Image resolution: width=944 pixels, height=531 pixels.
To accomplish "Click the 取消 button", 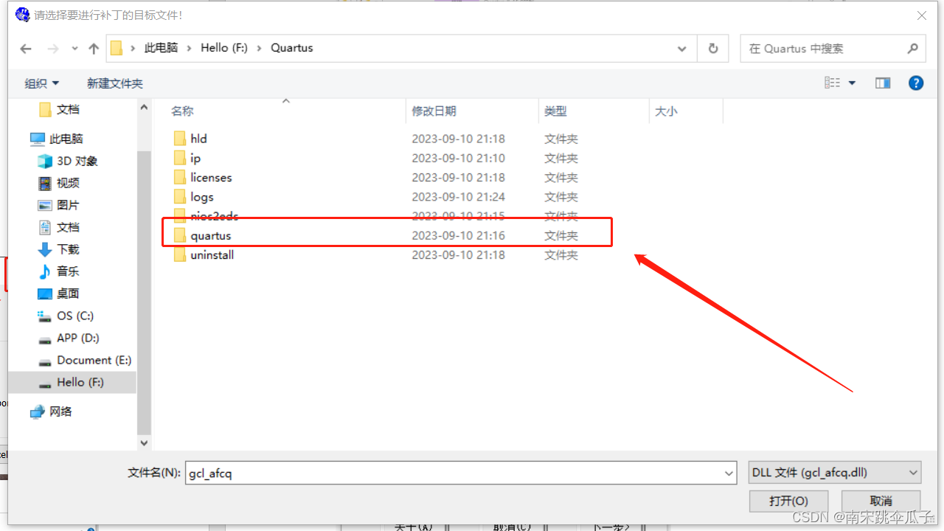I will click(881, 501).
